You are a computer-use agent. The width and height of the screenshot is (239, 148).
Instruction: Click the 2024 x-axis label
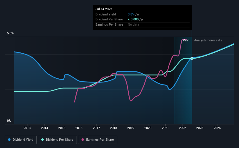[x=217, y=128]
